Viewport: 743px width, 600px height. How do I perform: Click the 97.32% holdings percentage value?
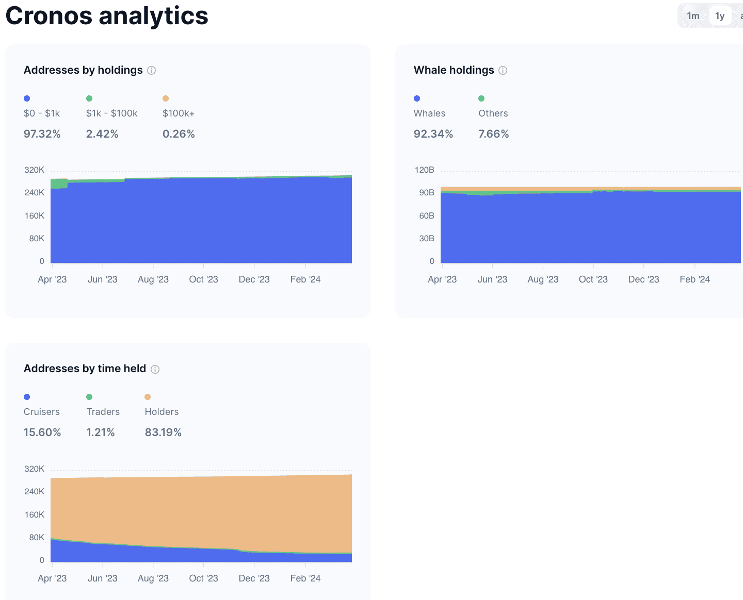tap(42, 134)
